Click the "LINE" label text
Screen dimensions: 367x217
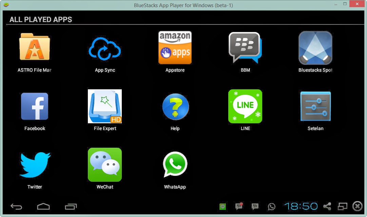click(245, 128)
